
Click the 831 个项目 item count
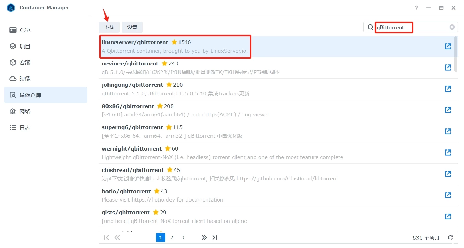click(x=426, y=238)
